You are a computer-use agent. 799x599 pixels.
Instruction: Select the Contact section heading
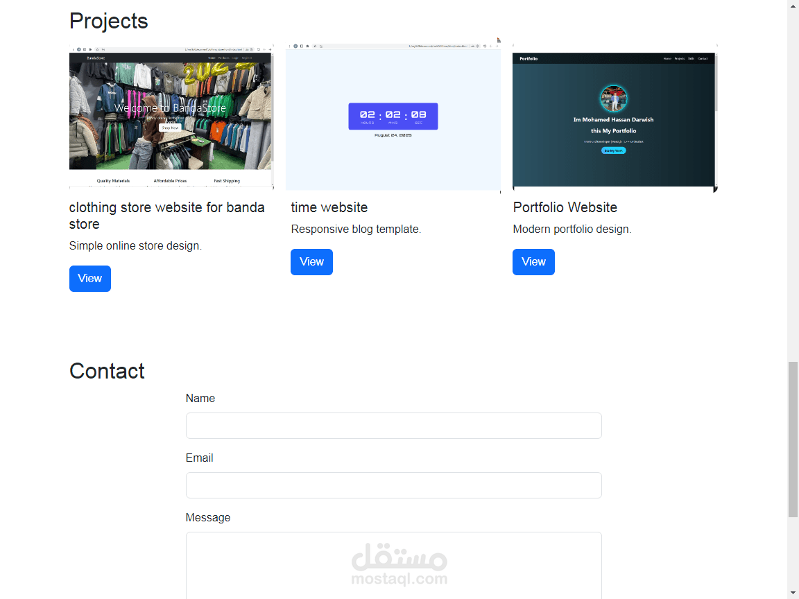tap(107, 371)
